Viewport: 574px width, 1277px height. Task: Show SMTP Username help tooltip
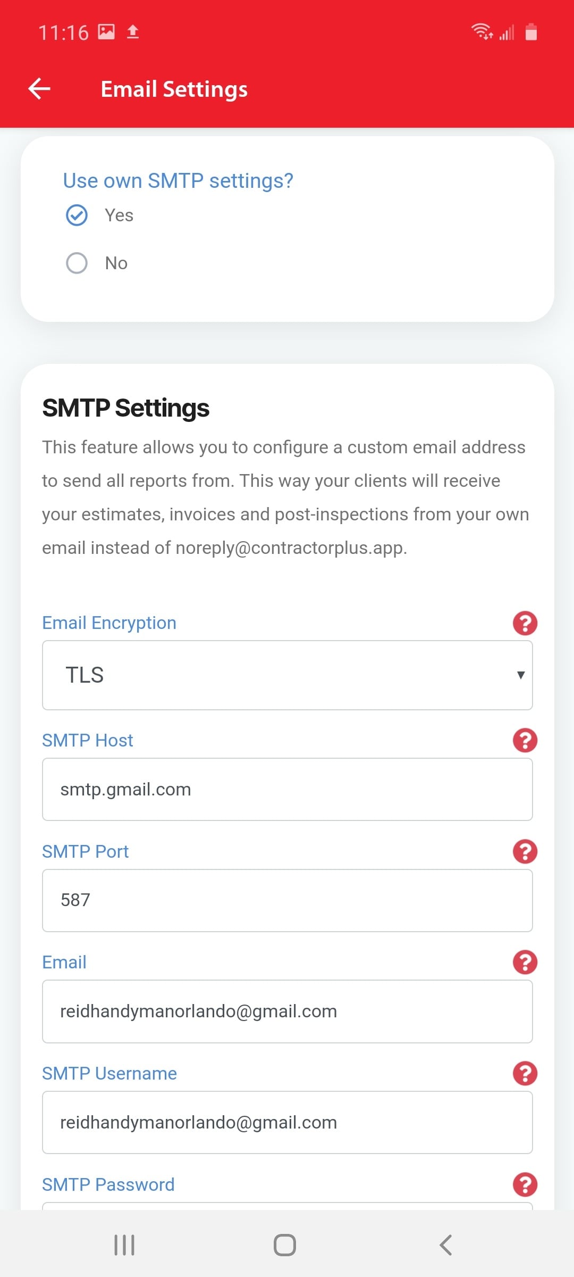pyautogui.click(x=525, y=1073)
